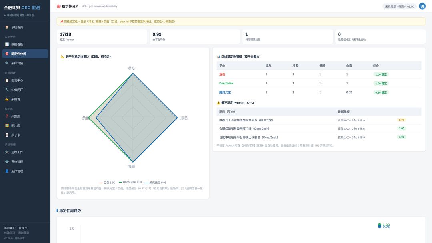Click 退出登录 to sign out

point(24,233)
